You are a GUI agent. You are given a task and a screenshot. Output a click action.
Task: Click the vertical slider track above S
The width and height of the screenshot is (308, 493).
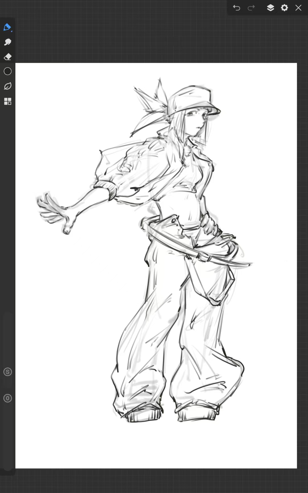[x=7, y=337]
